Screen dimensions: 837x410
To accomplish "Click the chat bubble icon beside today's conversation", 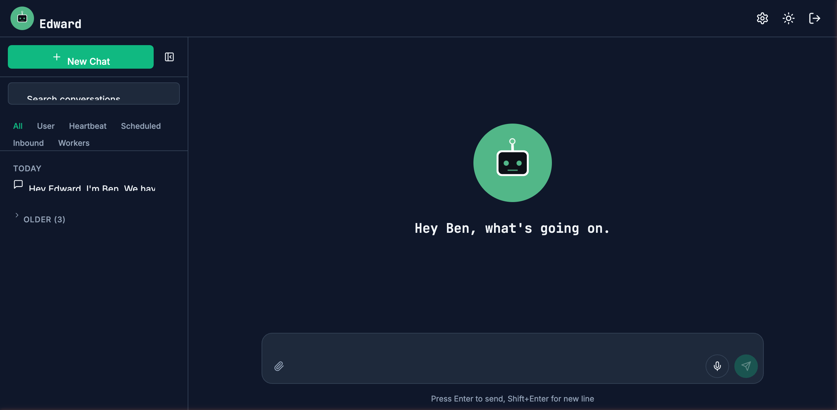I will [18, 185].
